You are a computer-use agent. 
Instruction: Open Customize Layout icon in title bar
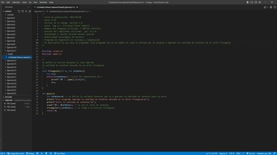click(x=260, y=2)
